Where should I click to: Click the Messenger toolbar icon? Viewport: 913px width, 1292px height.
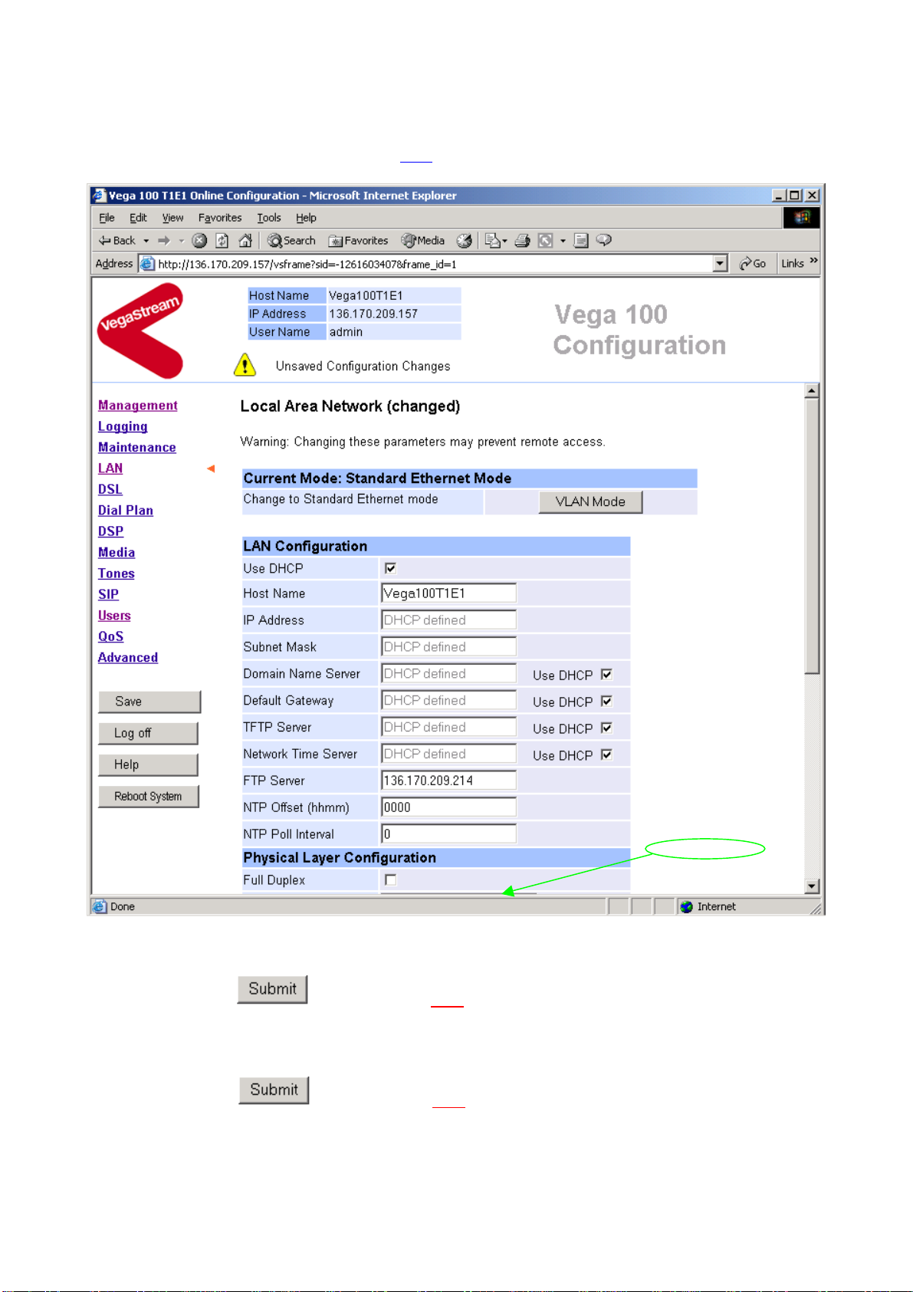pos(604,241)
